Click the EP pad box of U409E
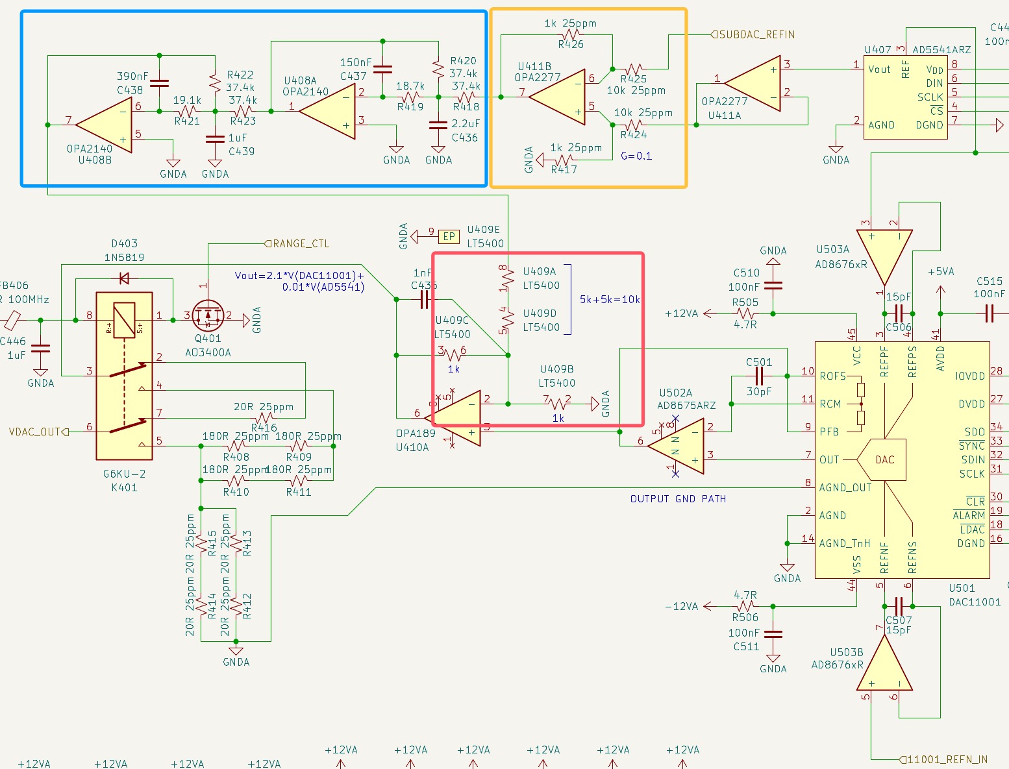The image size is (1009, 769). [449, 236]
